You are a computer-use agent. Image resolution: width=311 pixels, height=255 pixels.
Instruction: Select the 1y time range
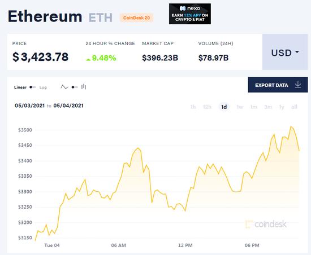(x=282, y=107)
